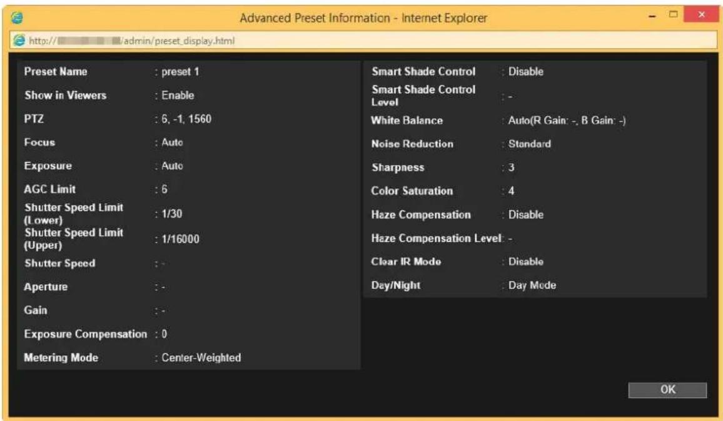Click the Exposure label
Viewport: 723px width, 421px height.
[x=48, y=166]
